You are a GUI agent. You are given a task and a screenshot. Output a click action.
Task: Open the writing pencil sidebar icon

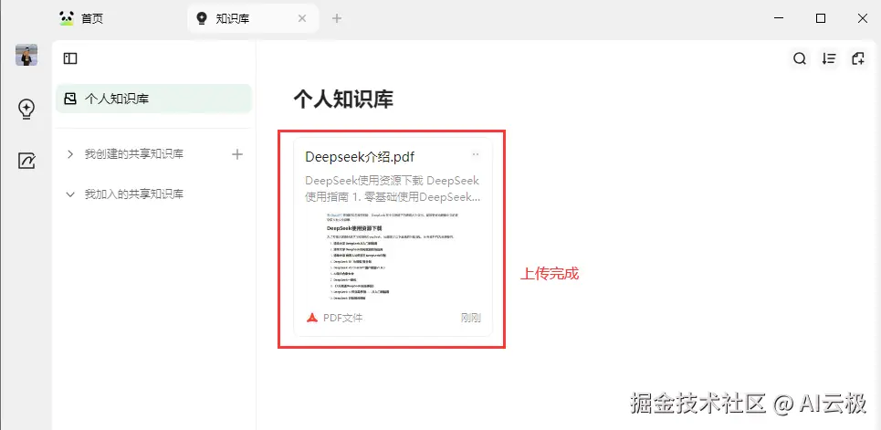pyautogui.click(x=26, y=162)
